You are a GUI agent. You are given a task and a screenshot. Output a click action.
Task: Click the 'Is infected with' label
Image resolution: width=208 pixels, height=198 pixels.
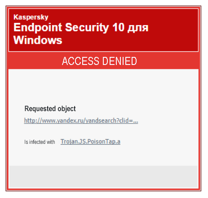point(40,142)
